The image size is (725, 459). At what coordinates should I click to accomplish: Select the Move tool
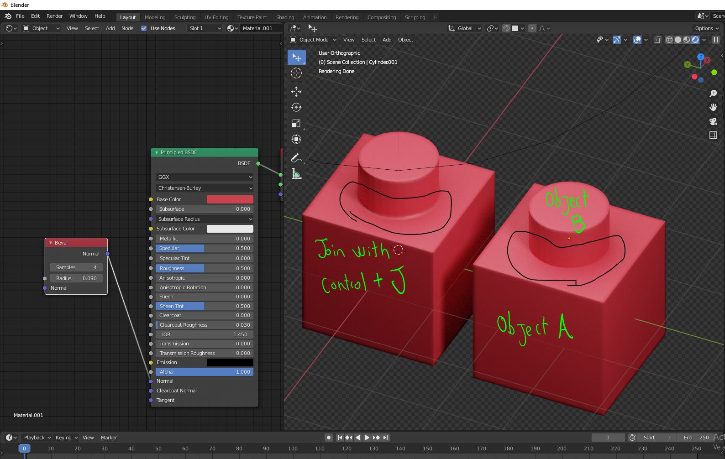296,92
